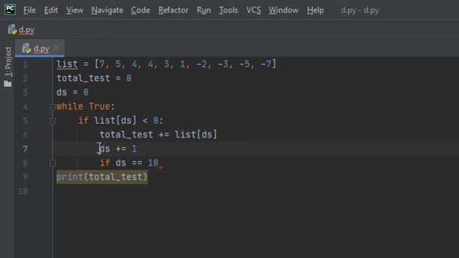Open the VCS menu
The image size is (459, 258).
coord(253,10)
